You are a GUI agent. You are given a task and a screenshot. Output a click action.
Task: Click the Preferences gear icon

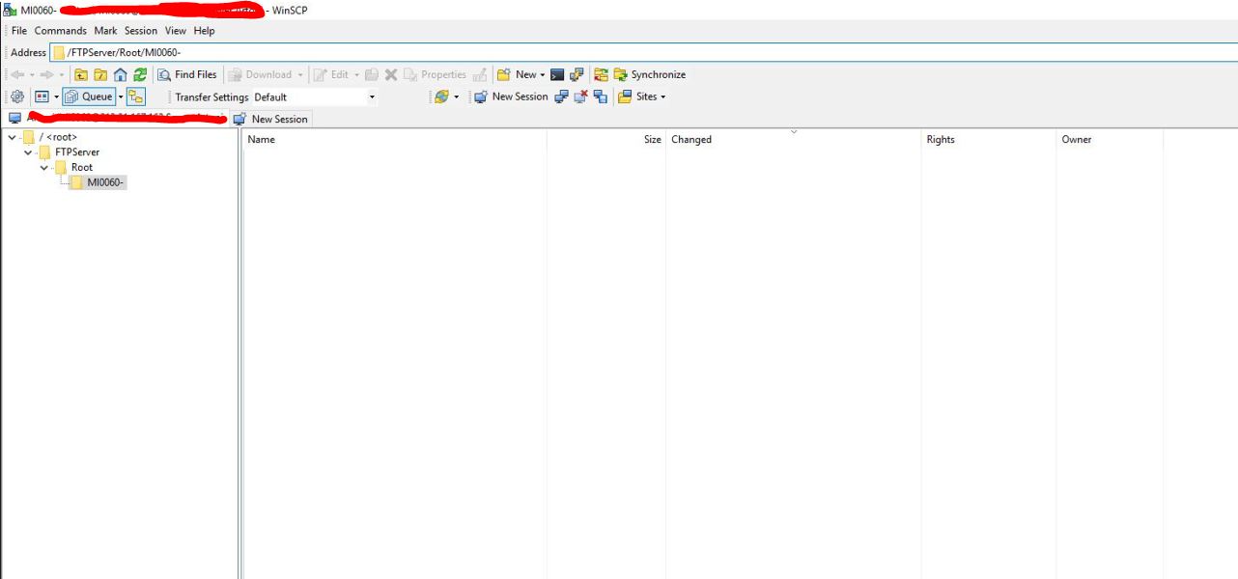17,96
